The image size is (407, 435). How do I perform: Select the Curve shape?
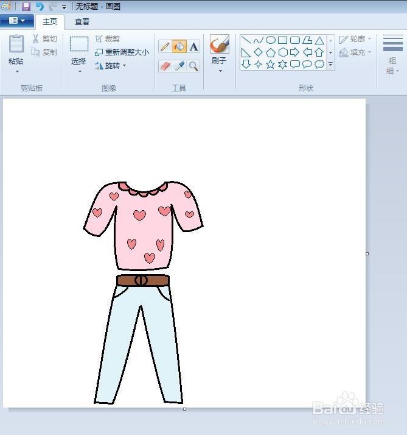[258, 40]
